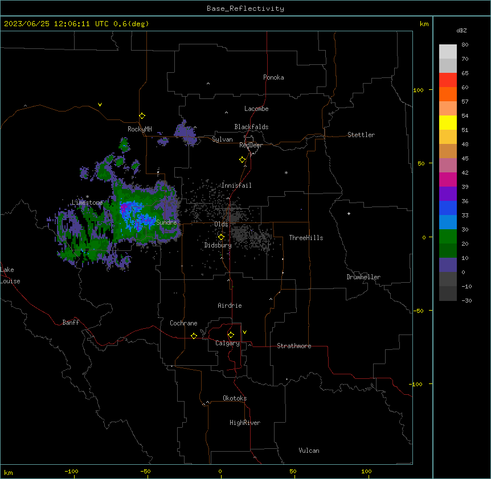
Task: Select the yellow diamond marker below Cochrane
Action: tap(194, 336)
